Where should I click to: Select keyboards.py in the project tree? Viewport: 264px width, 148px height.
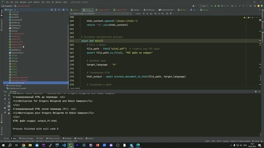15,25
